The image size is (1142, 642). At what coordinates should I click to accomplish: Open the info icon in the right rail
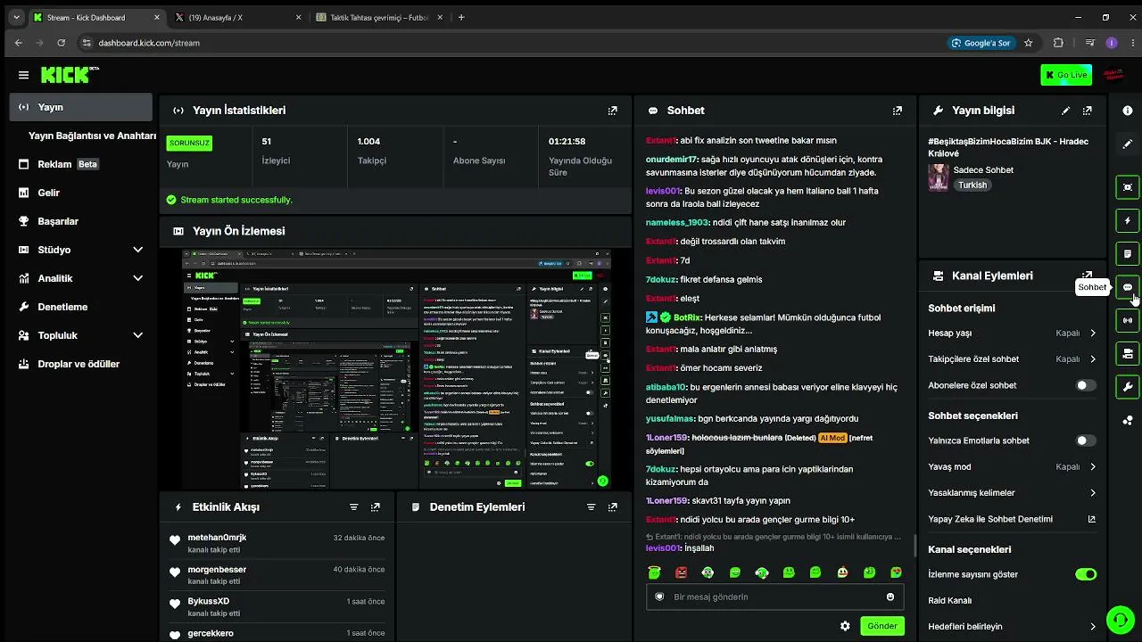tap(1128, 111)
